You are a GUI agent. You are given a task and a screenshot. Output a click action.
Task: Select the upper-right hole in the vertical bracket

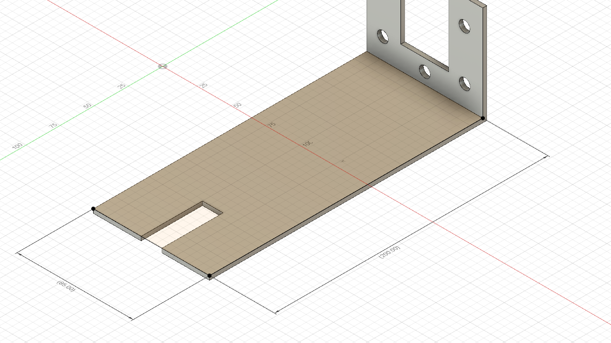[464, 26]
